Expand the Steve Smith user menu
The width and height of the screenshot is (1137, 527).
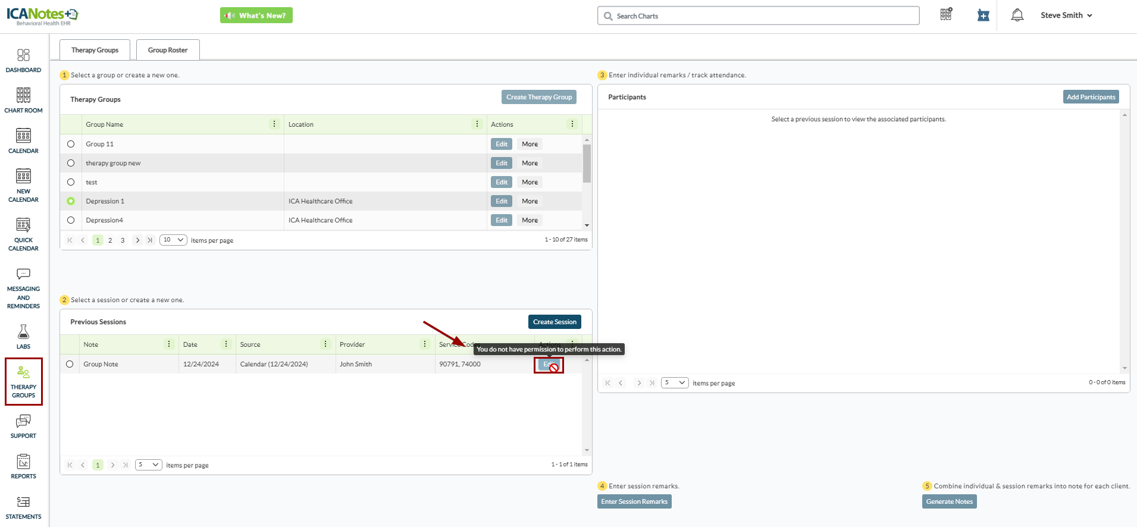tap(1066, 15)
